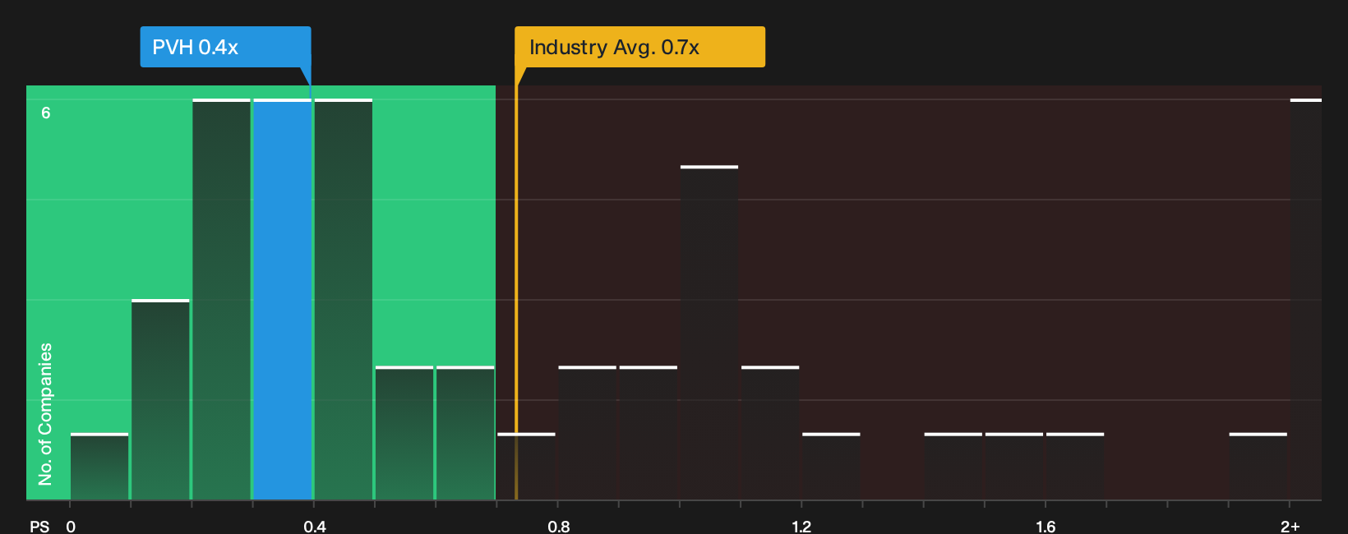Click the x-axis label 2+
The image size is (1348, 534).
coord(1290,526)
